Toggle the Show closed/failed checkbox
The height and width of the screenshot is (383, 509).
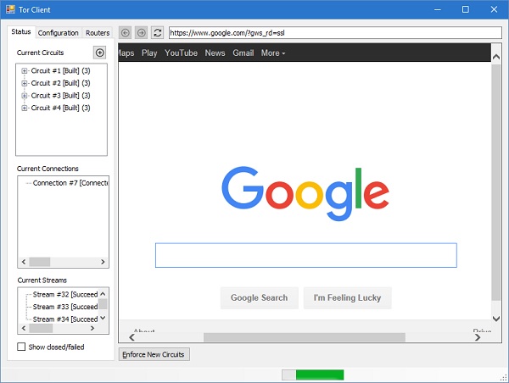[x=21, y=347]
